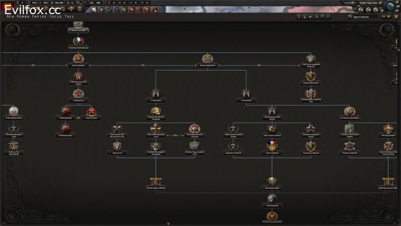Choose the To the North focus
401x226 pixels.
[x=245, y=94]
